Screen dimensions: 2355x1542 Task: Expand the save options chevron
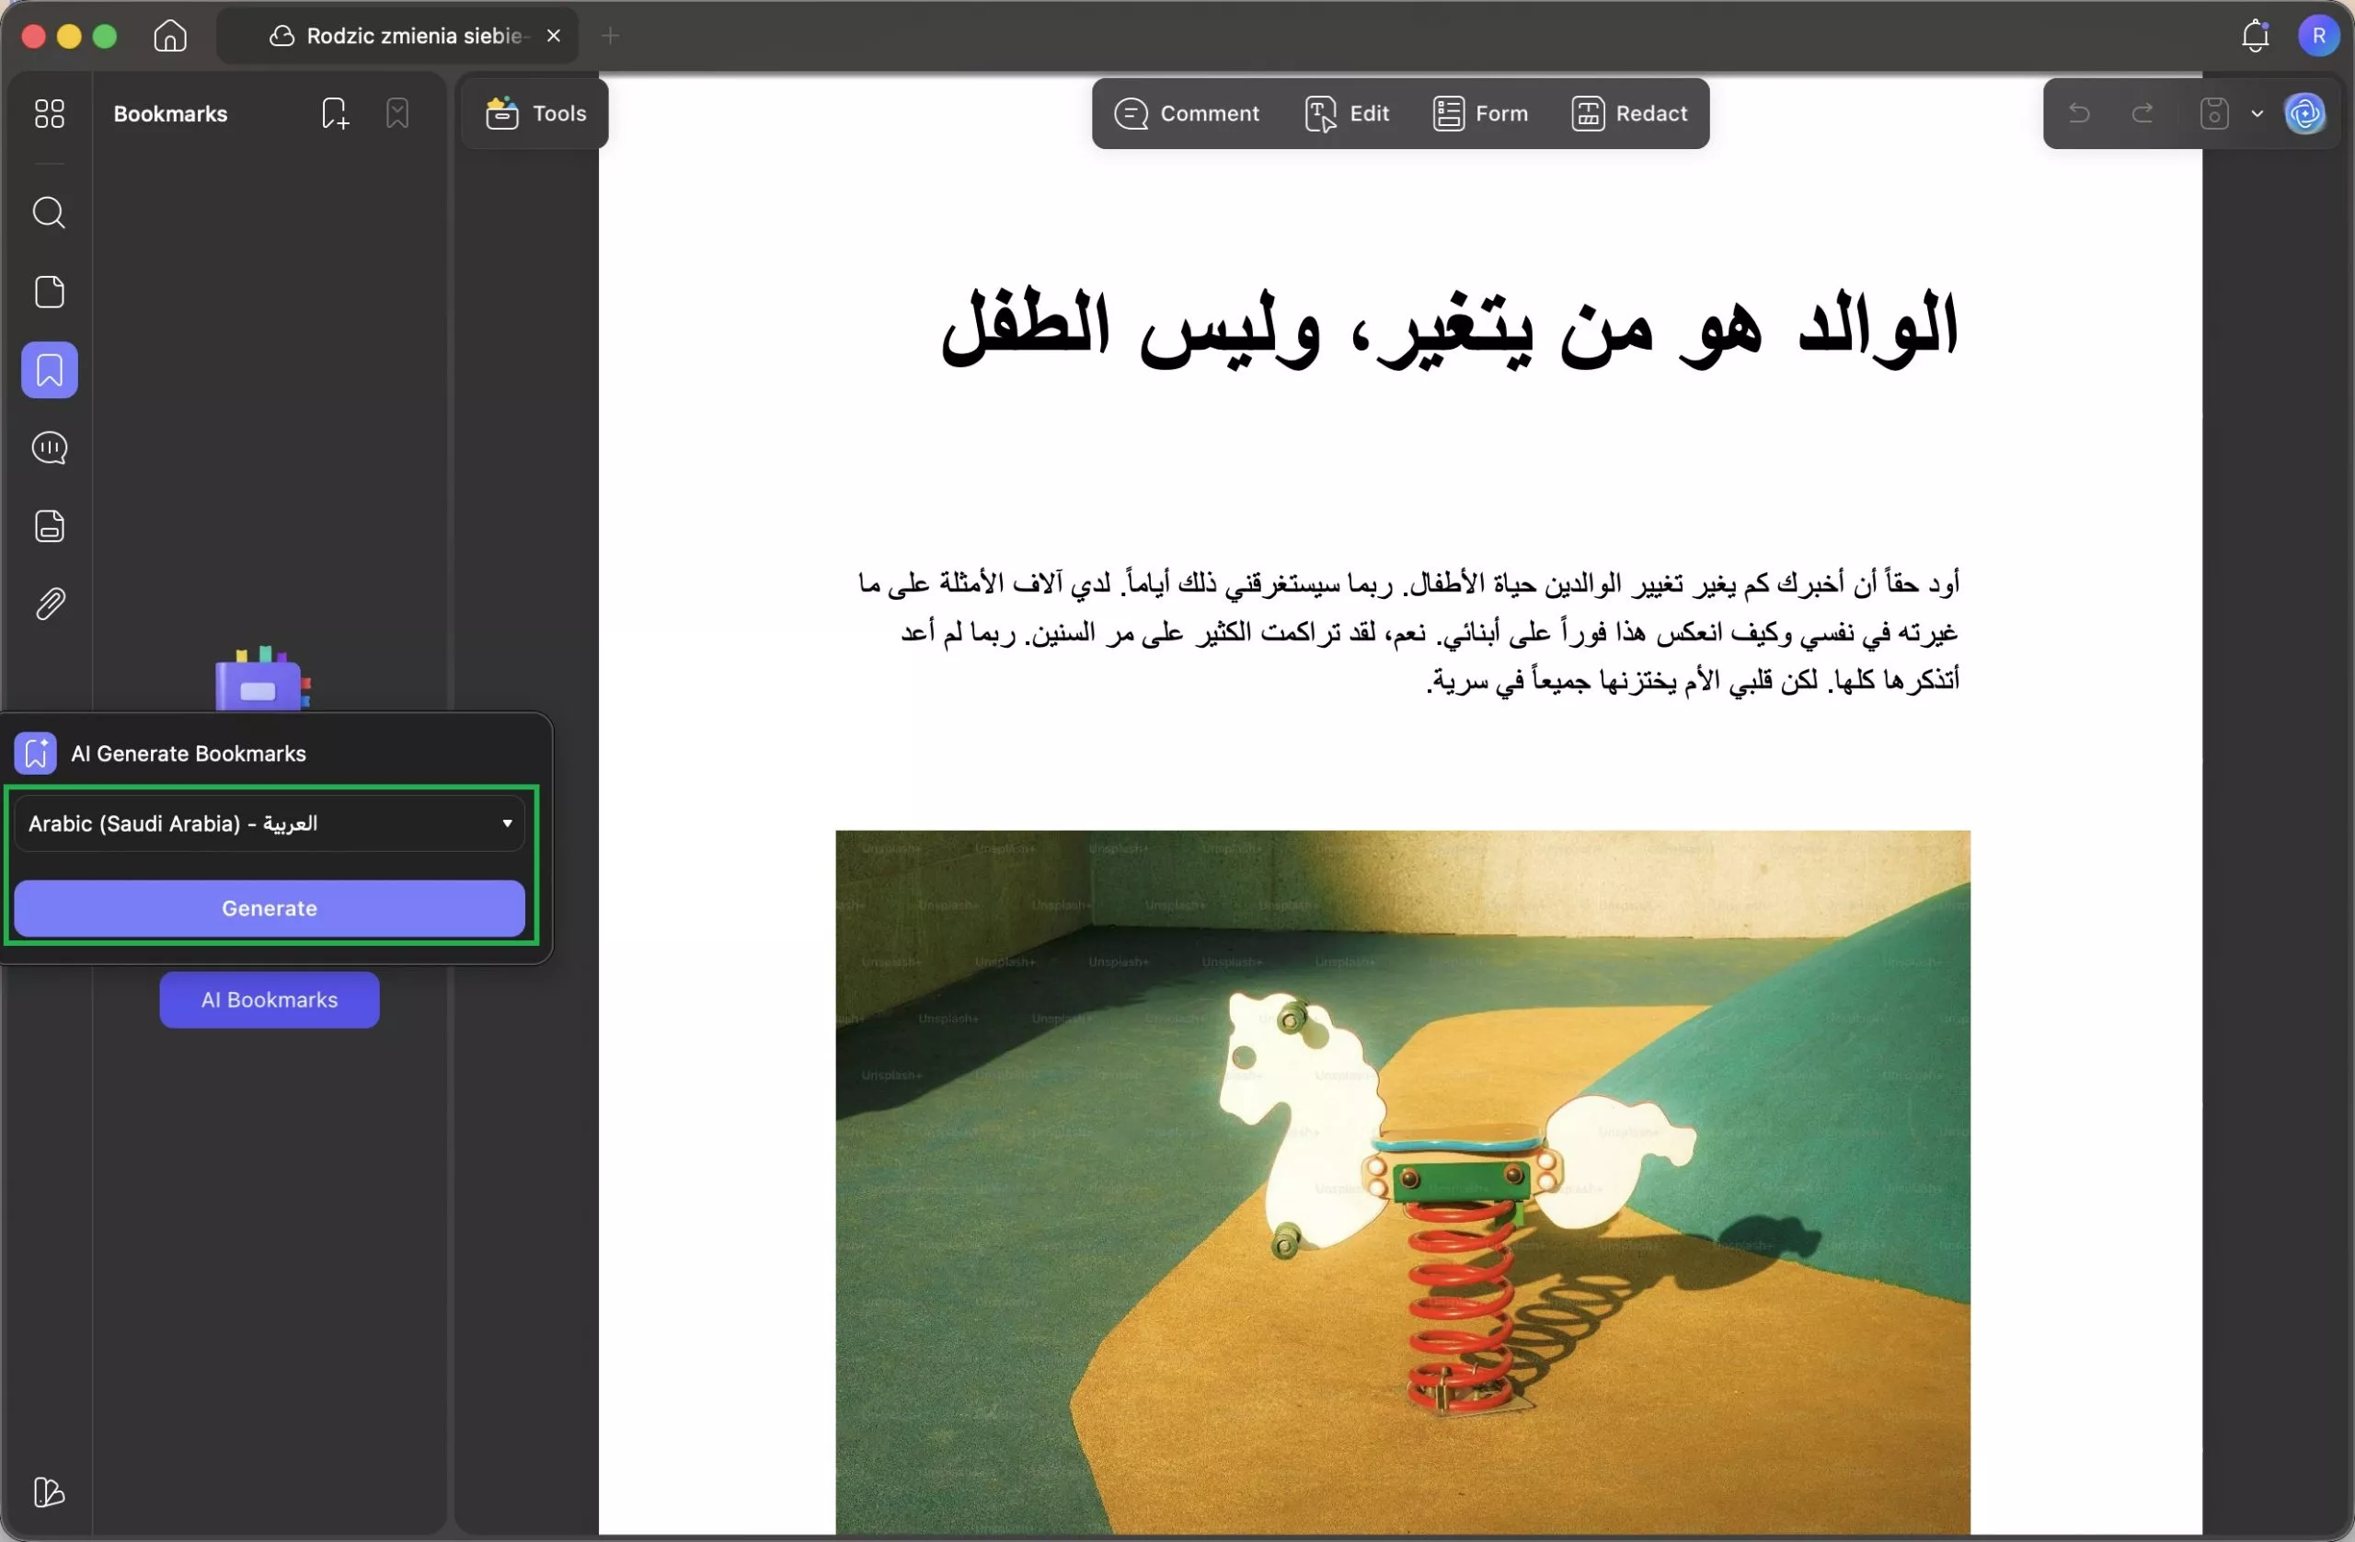click(2257, 114)
